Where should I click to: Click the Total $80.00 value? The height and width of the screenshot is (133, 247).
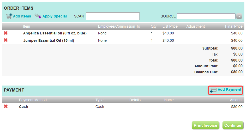click(x=237, y=60)
